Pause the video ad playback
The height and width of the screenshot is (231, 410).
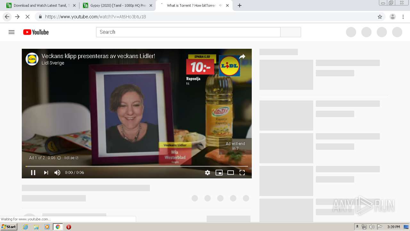[x=33, y=173]
